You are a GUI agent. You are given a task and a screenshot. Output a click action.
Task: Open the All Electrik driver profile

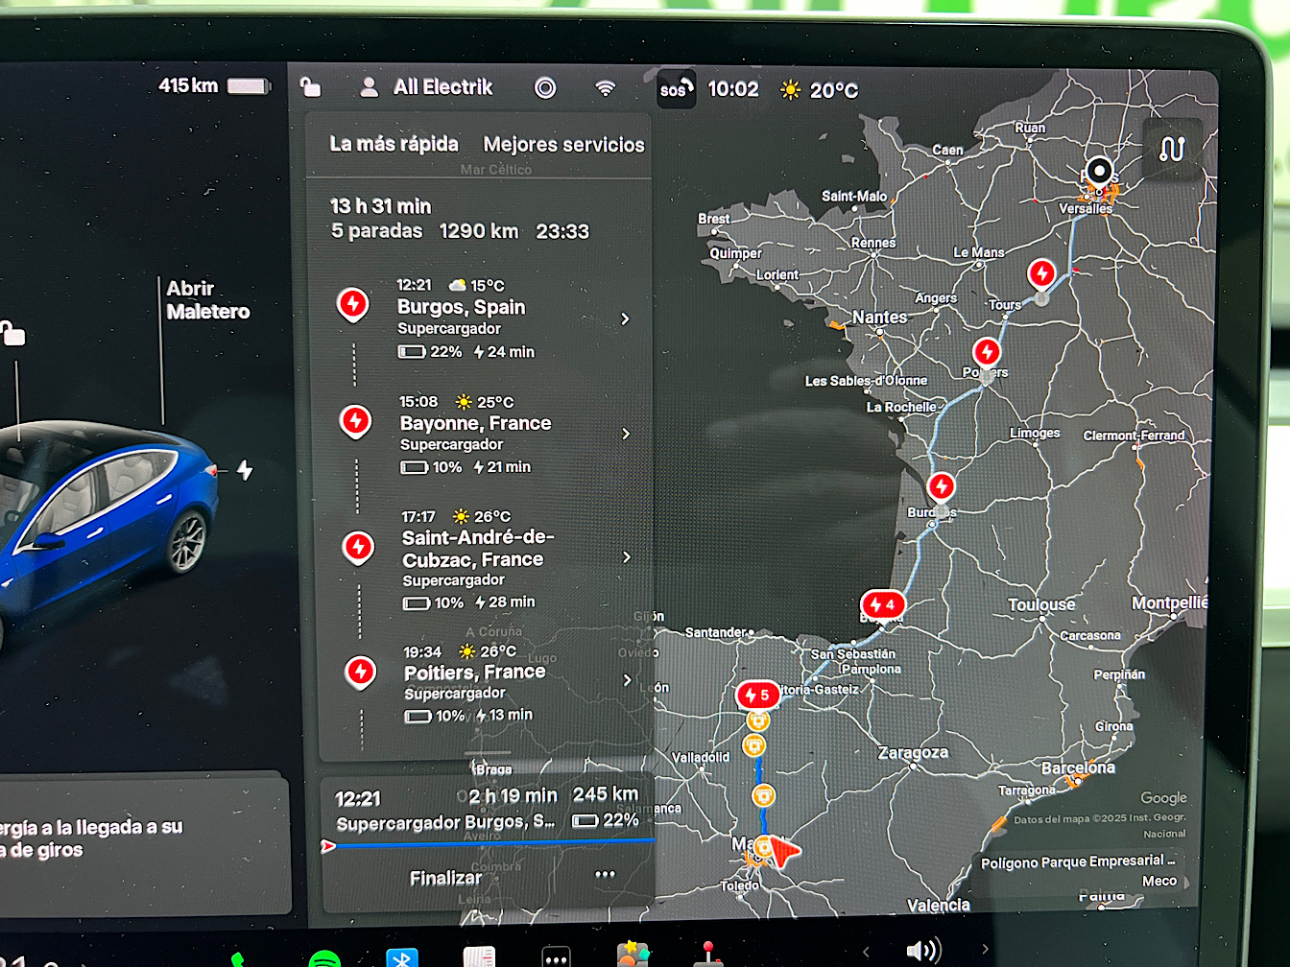(426, 87)
